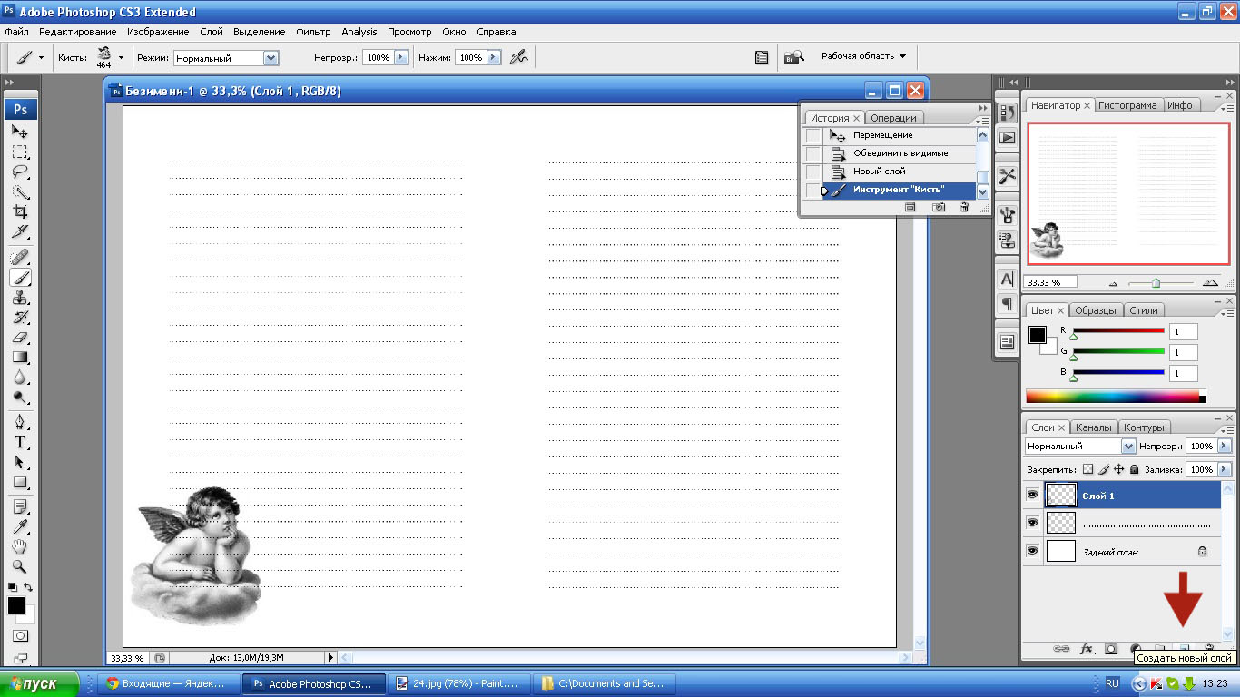Select the Eraser tool

(x=20, y=337)
